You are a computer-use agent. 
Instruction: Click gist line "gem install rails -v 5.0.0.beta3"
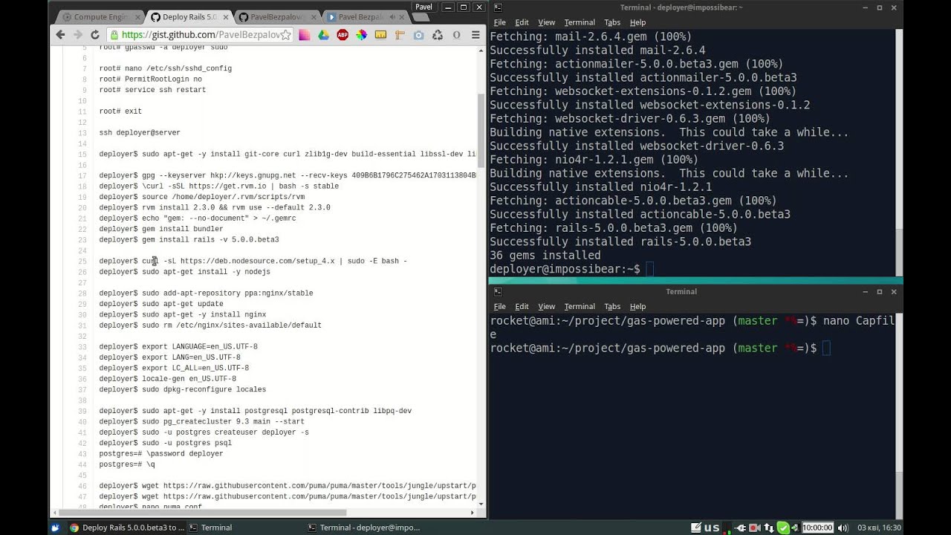tap(189, 240)
